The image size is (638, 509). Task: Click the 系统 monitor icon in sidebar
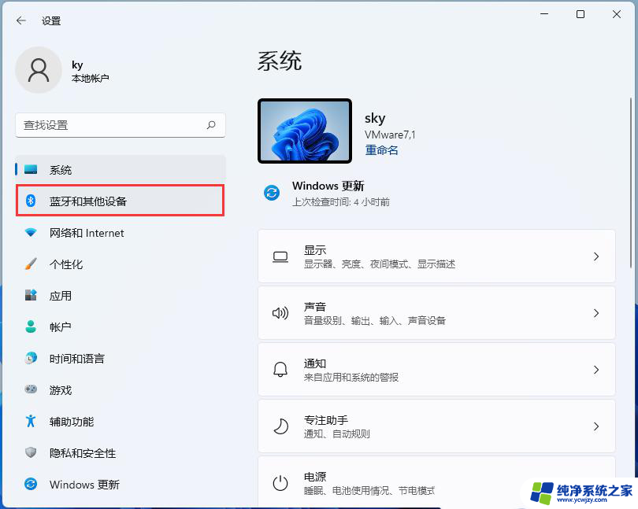[x=31, y=169]
